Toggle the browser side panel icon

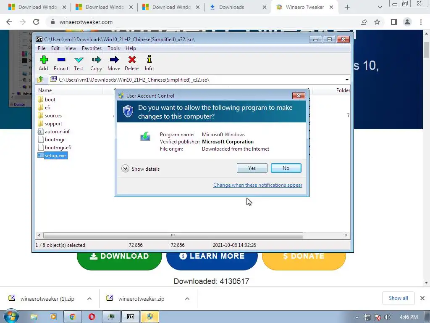pyautogui.click(x=394, y=22)
